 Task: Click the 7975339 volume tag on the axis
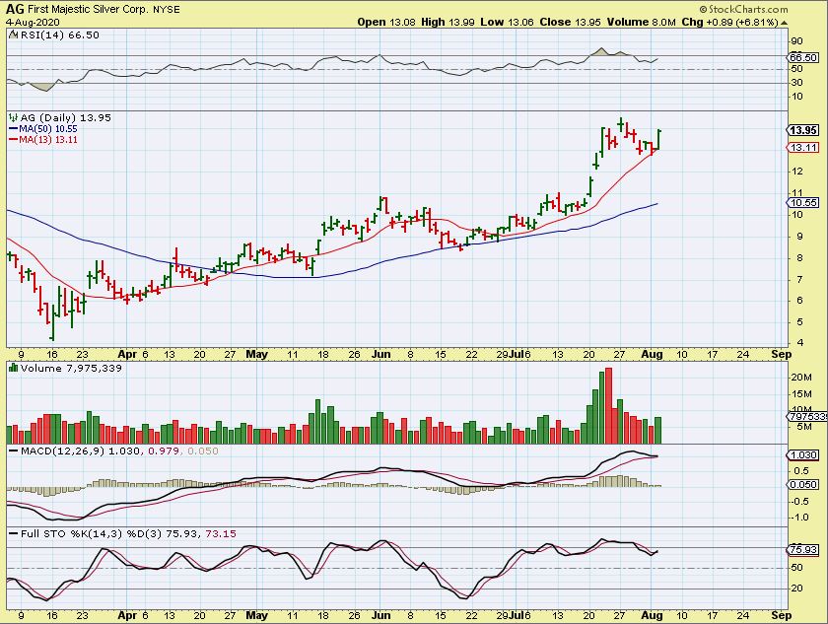click(808, 417)
